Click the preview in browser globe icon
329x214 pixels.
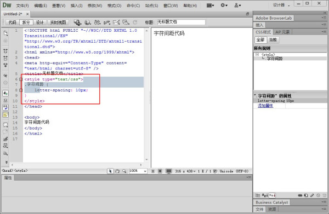coord(87,22)
